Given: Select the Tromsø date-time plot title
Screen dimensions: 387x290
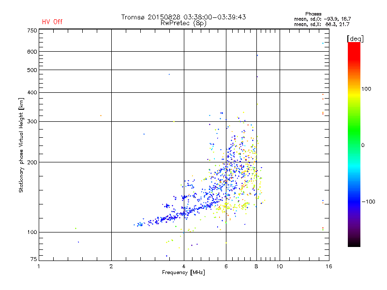Looking at the screenshot, I should (183, 17).
